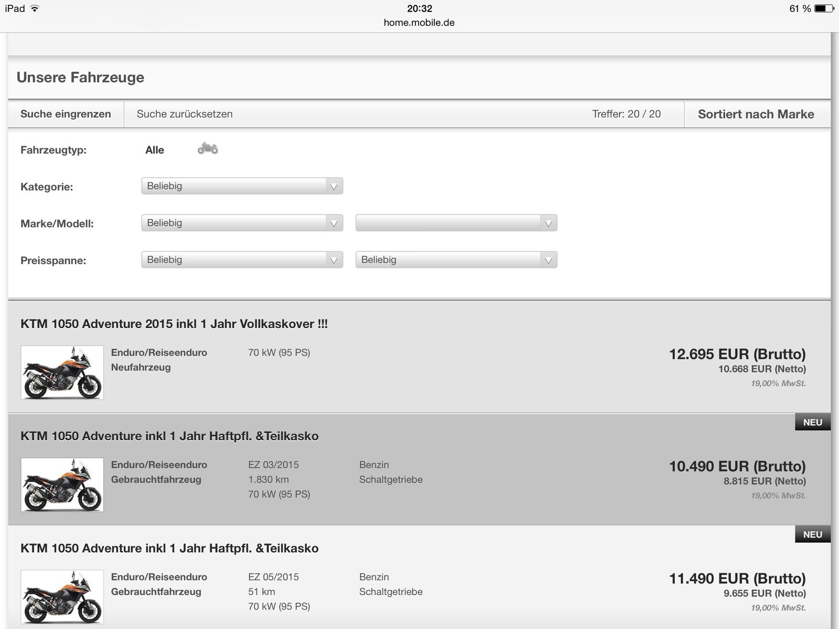Tap thumbnail of the Neufahrzeug KTM motorcycle
Viewport: 839px width, 629px height.
[x=62, y=373]
